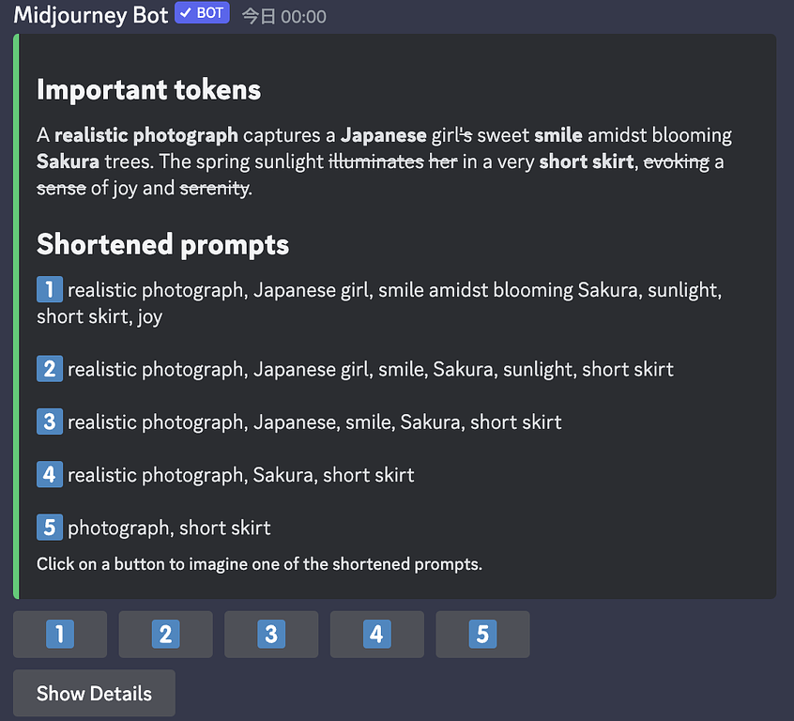
Task: Click the blue "1" icon beside the first shortened prompt
Action: point(50,289)
